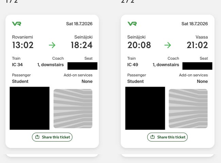Viewport: 221px width, 163px height.
Task: Click train number IC 34
Action: (17, 65)
